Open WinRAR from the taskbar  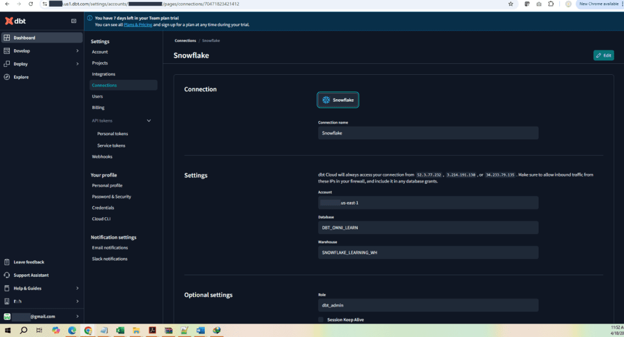[168, 330]
